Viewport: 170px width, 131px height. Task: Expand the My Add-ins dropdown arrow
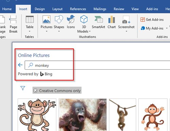167,28
